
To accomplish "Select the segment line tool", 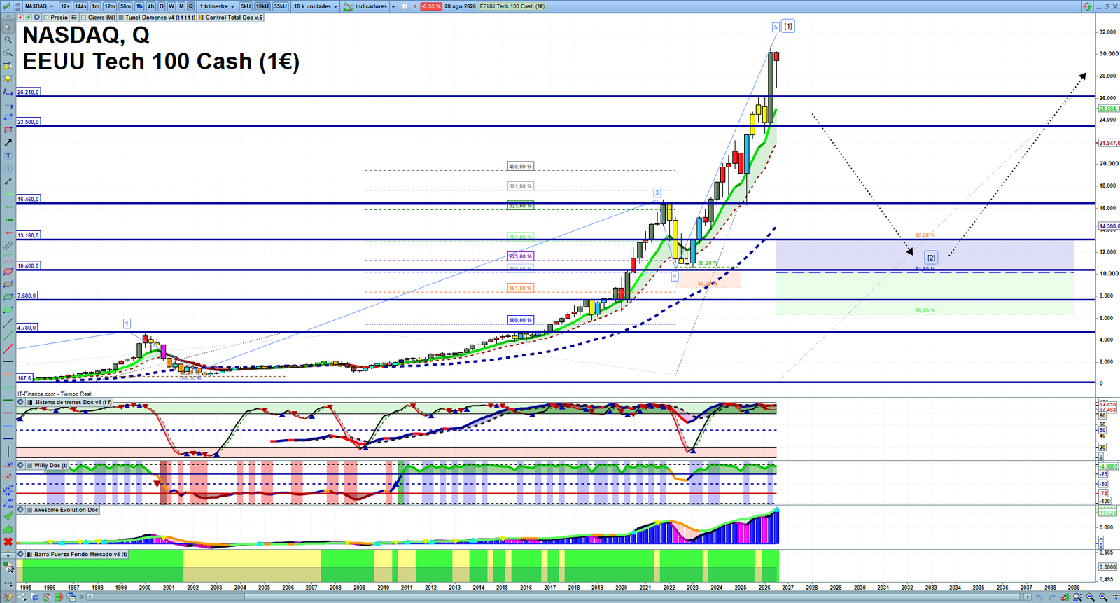I will [8, 181].
